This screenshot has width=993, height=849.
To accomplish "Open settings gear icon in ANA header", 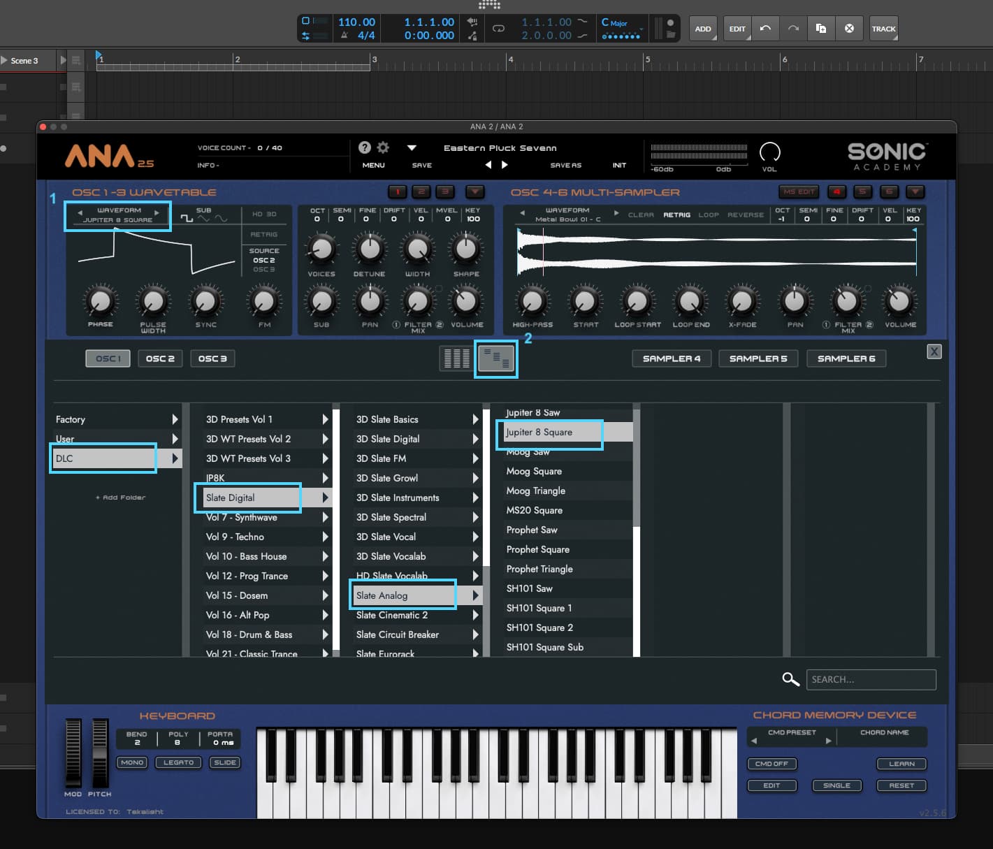I will (383, 147).
